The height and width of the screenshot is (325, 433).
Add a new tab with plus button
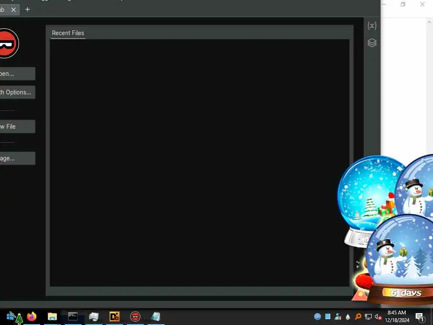pos(27,9)
